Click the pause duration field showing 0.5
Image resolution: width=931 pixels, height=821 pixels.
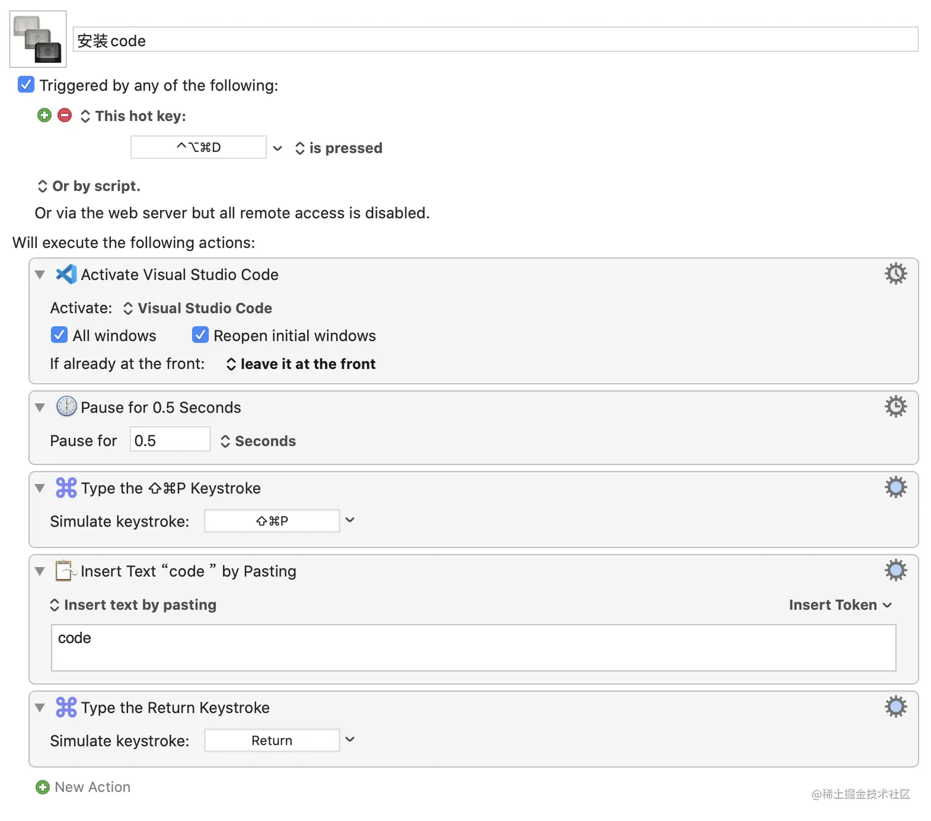[x=170, y=440]
